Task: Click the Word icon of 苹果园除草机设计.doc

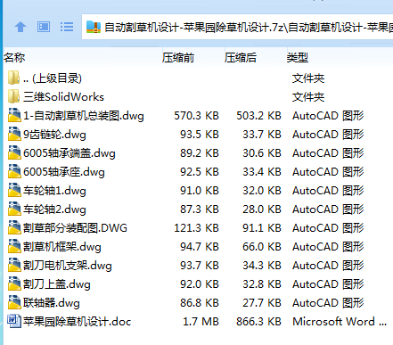Action: tap(14, 321)
